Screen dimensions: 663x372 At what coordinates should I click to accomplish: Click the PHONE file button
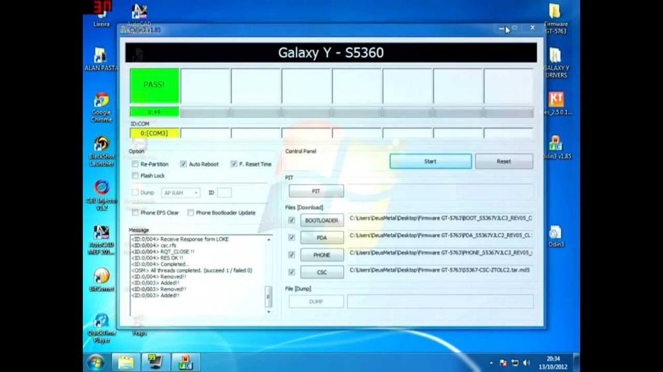click(x=322, y=255)
